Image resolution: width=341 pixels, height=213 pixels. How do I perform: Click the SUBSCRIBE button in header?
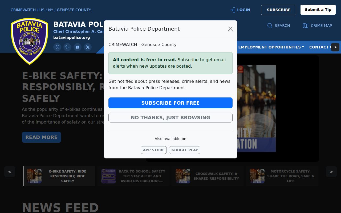tap(279, 10)
